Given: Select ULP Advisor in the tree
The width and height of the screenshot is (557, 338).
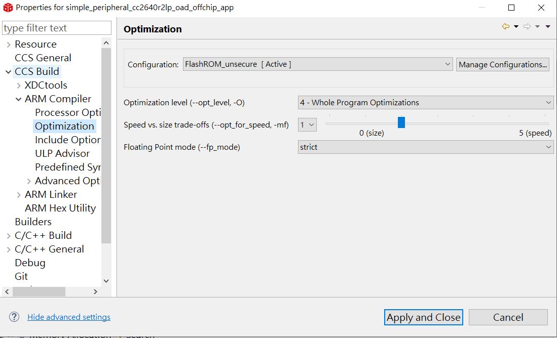Looking at the screenshot, I should tap(62, 153).
